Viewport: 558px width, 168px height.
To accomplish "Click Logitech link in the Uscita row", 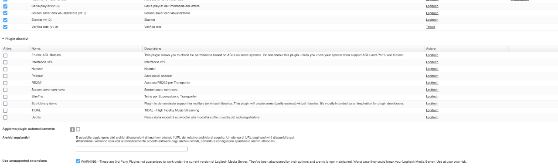I will click(432, 118).
